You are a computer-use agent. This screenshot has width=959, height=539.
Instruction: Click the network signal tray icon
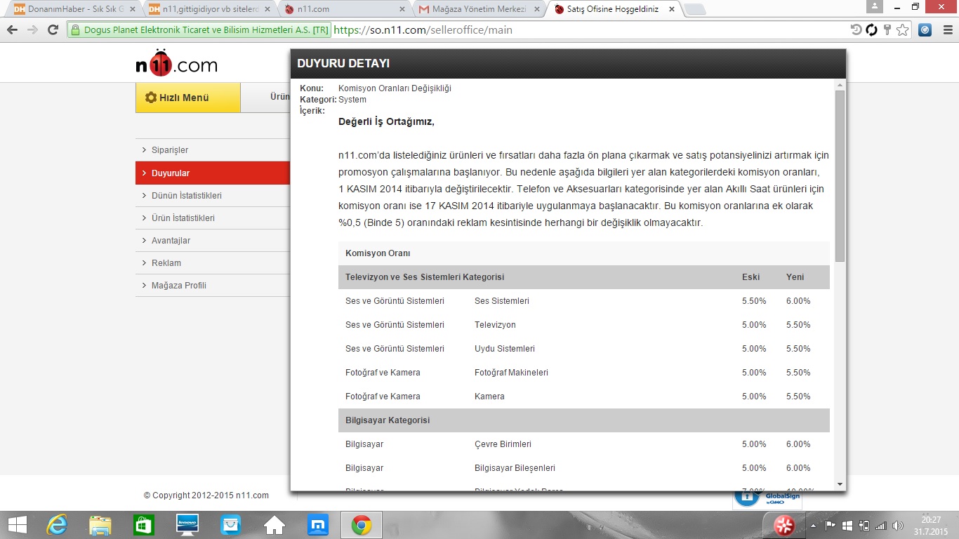tap(880, 525)
